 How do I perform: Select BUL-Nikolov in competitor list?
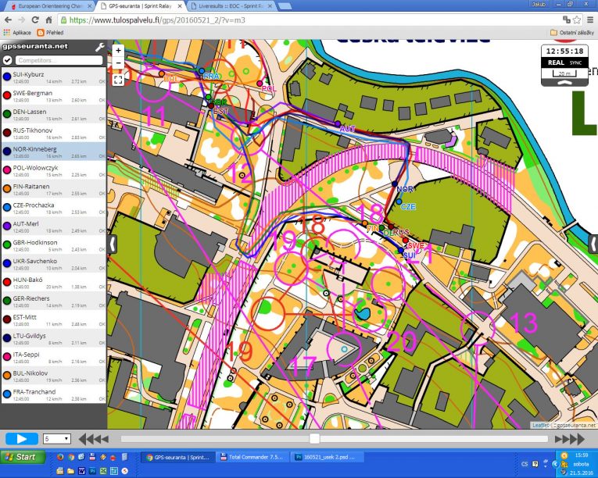tap(53, 376)
